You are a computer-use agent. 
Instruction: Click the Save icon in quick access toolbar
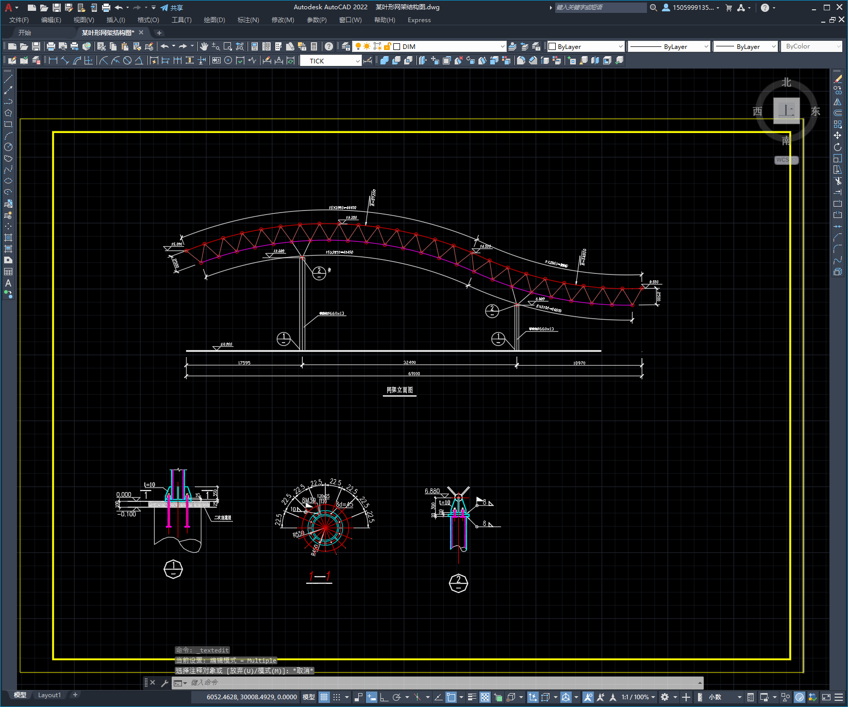pos(57,8)
